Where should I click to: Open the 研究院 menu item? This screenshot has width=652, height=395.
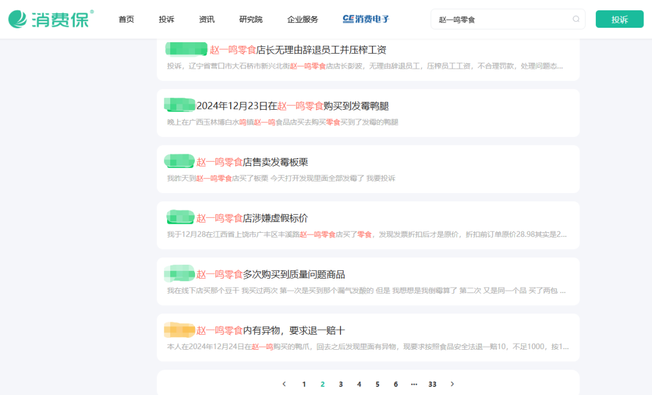tap(251, 19)
